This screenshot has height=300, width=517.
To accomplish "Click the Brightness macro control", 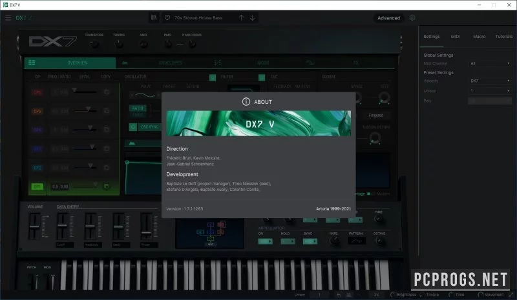I will point(403,295).
